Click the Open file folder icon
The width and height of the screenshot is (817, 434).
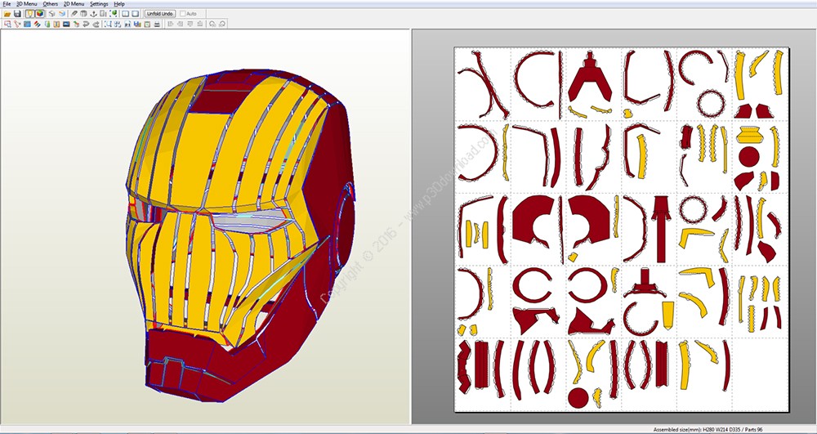coord(7,14)
